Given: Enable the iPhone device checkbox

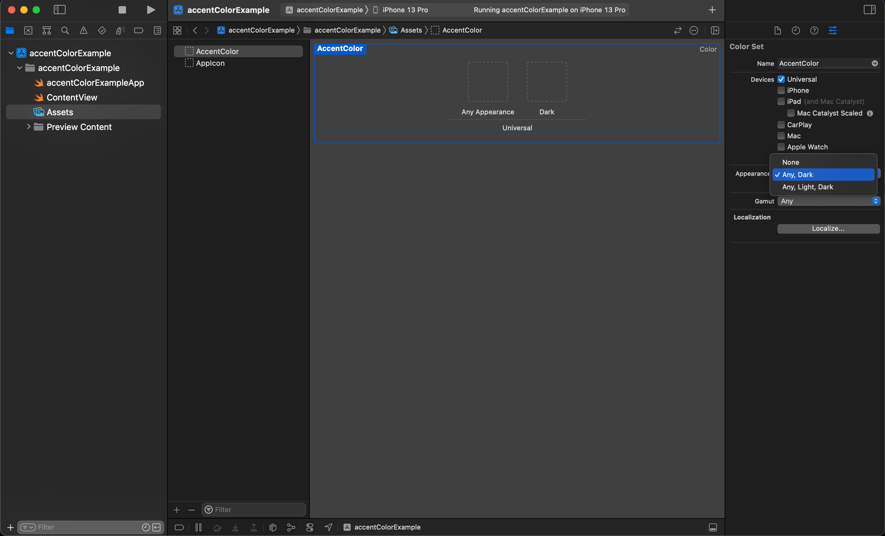Looking at the screenshot, I should (x=781, y=90).
